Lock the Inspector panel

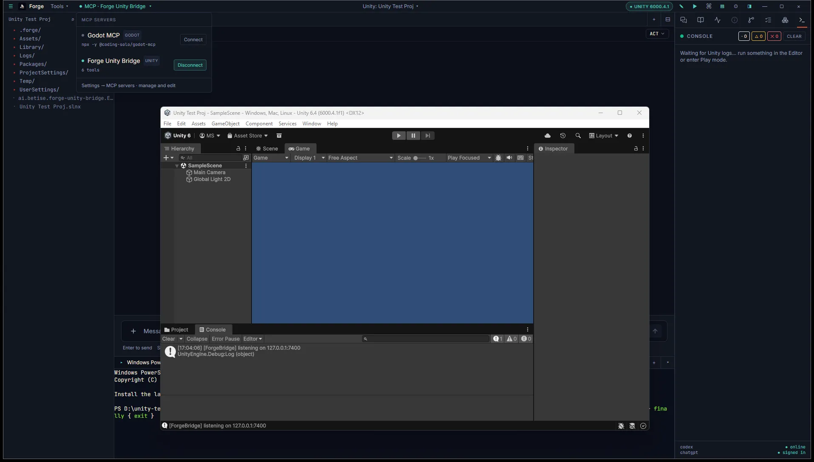point(636,149)
